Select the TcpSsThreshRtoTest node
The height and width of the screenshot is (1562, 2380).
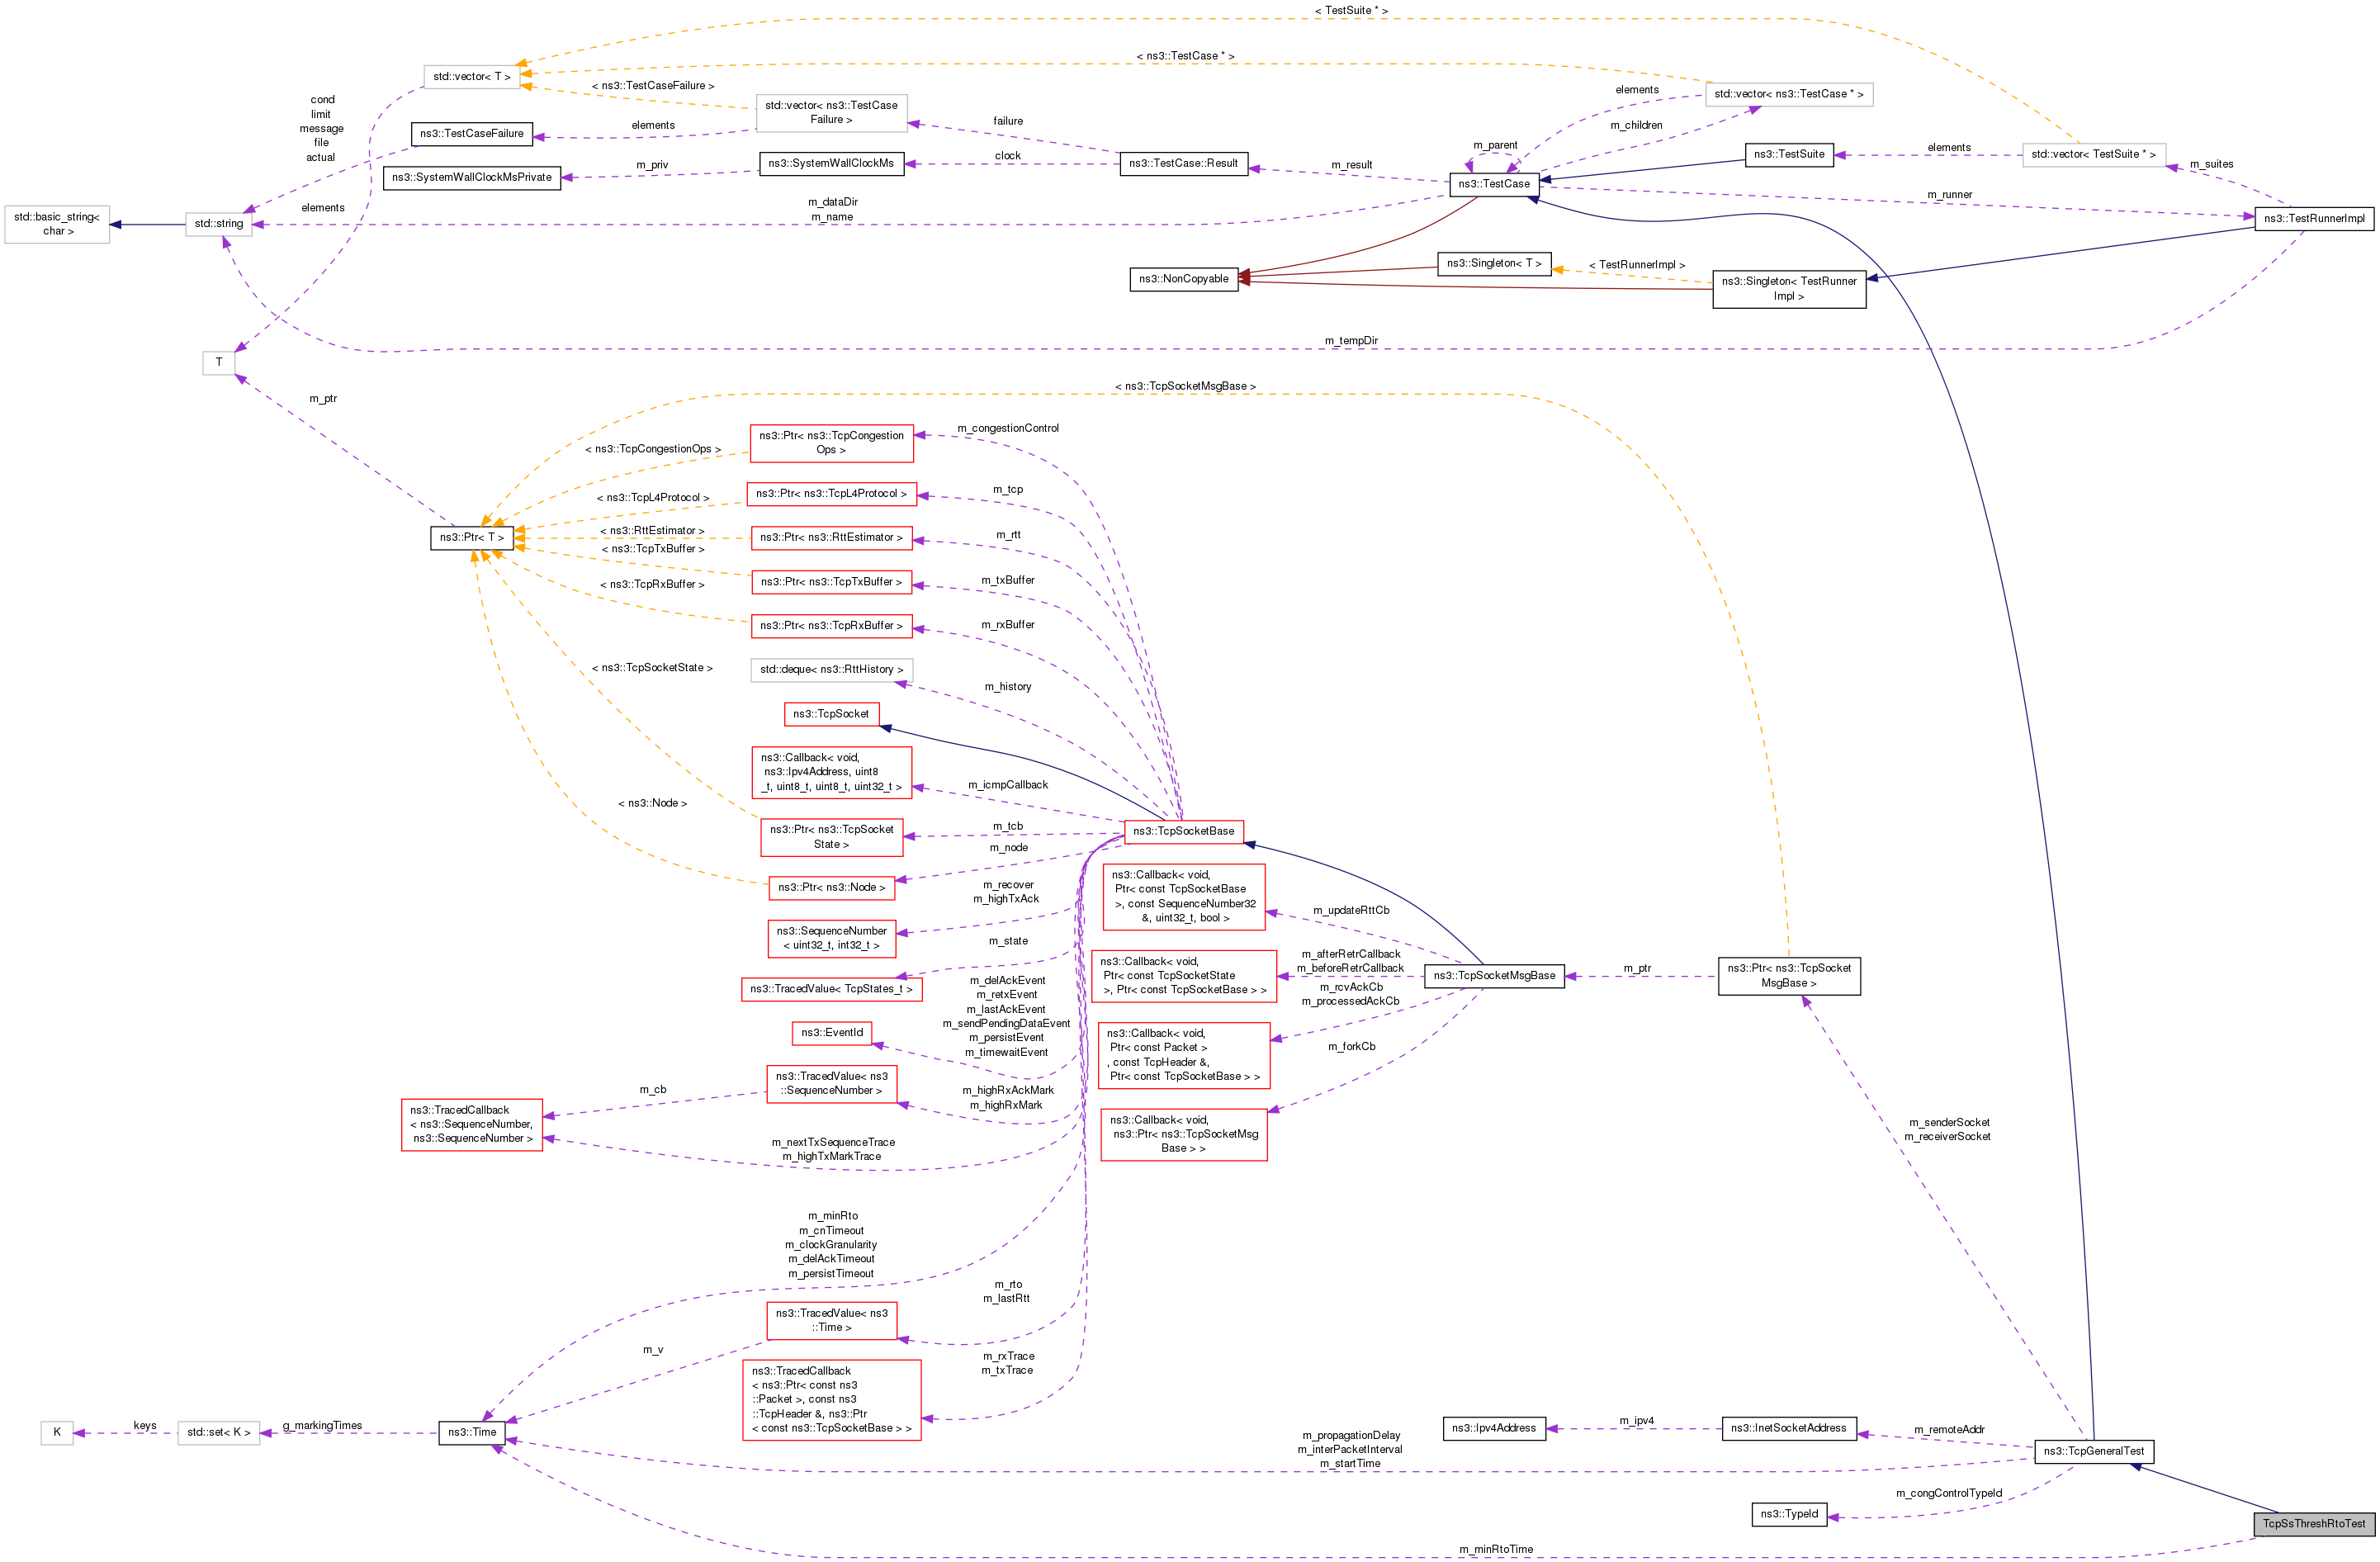(x=2314, y=1524)
